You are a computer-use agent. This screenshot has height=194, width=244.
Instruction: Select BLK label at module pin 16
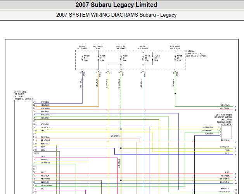pos(43,150)
